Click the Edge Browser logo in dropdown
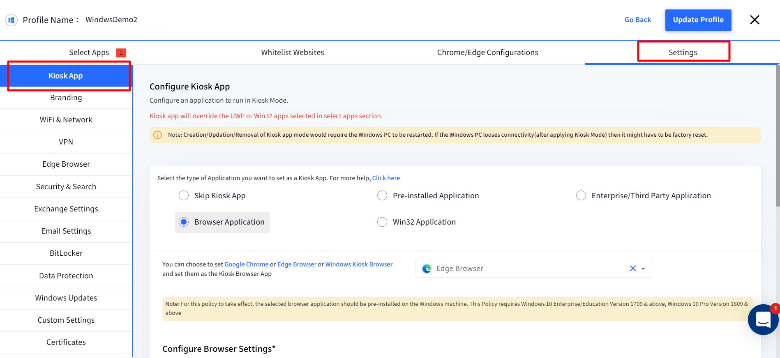The height and width of the screenshot is (358, 780). pyautogui.click(x=427, y=268)
